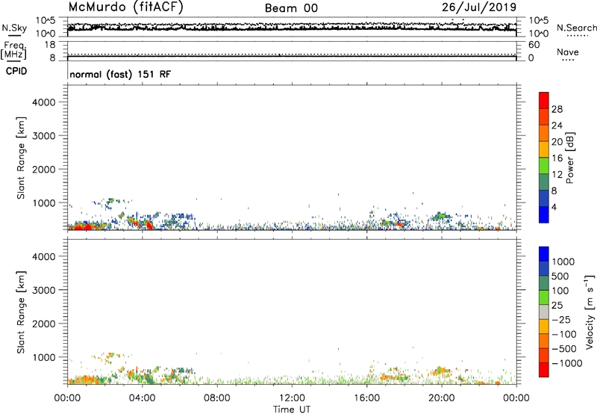The width and height of the screenshot is (597, 414).
Task: Pick the blue top segment of velocity colorbar
Action: [x=544, y=254]
